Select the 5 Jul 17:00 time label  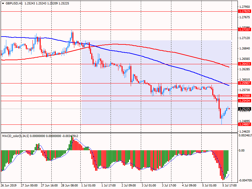tap(230, 185)
